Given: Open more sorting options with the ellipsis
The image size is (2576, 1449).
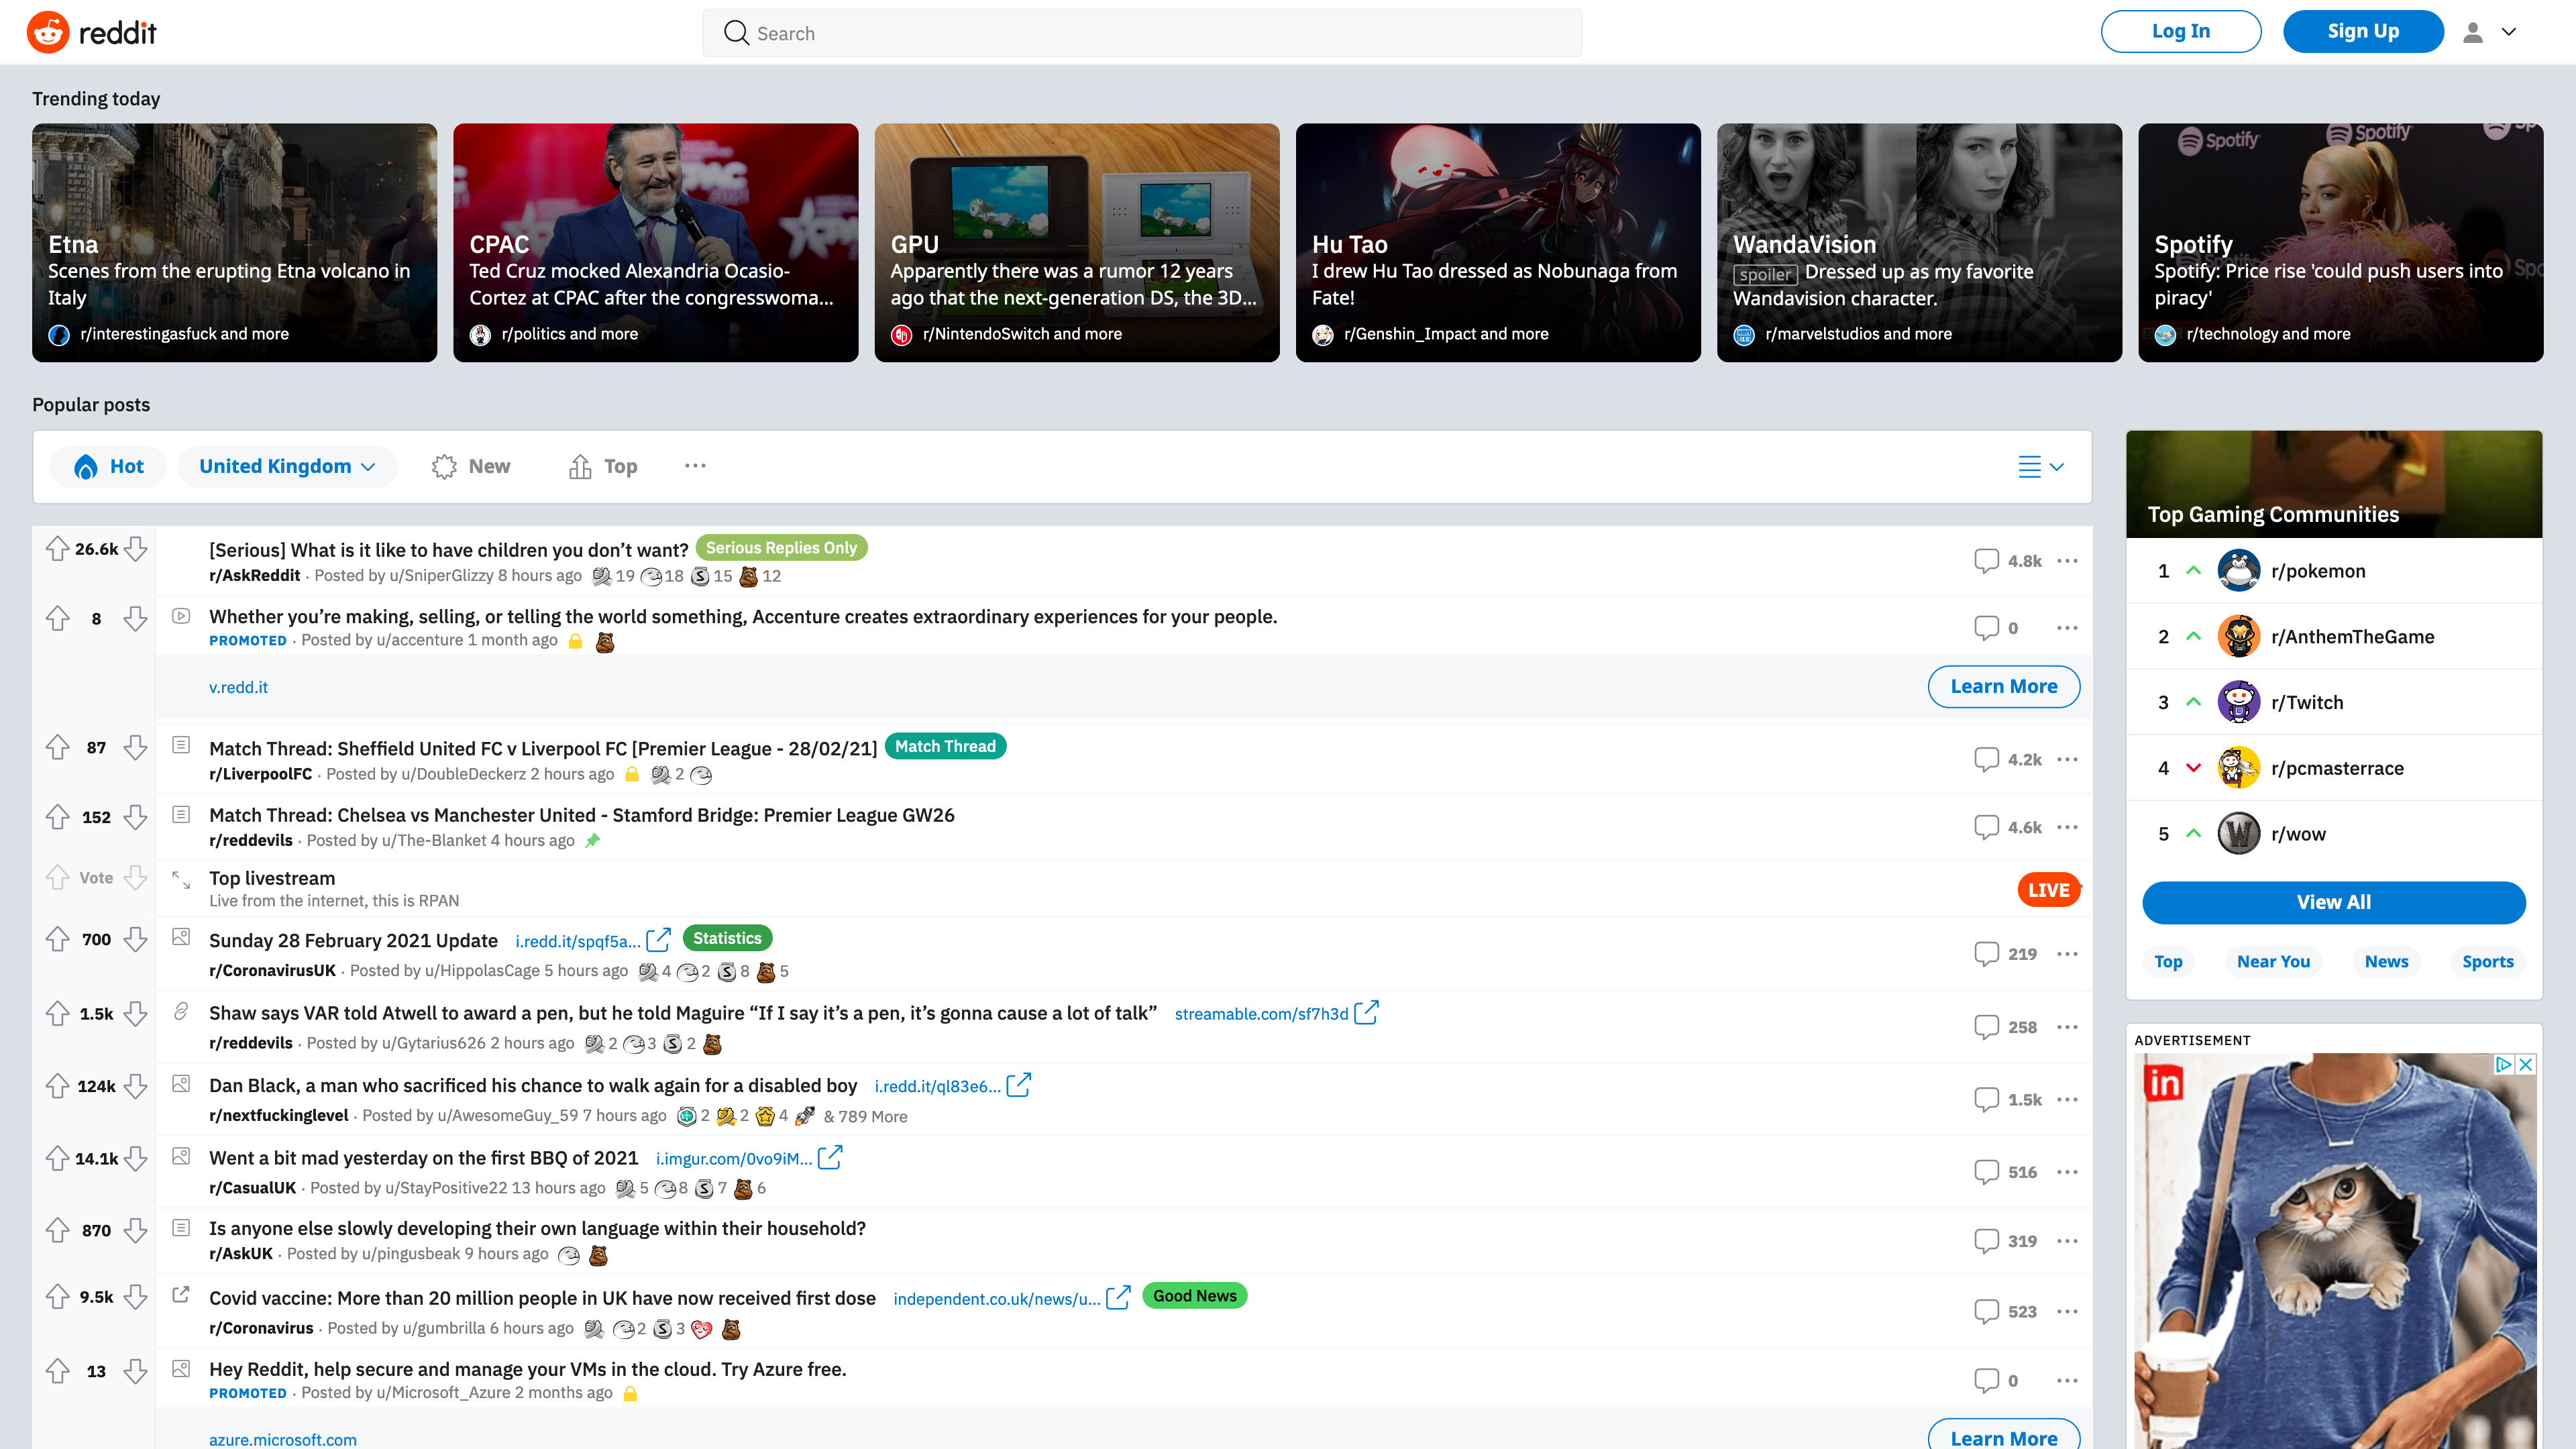Looking at the screenshot, I should pyautogui.click(x=695, y=466).
